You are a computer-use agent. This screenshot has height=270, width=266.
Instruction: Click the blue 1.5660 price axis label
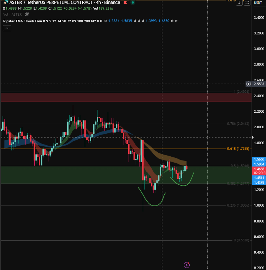[259, 159]
